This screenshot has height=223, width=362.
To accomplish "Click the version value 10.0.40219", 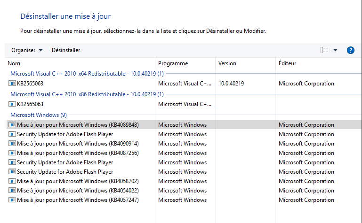I will pyautogui.click(x=231, y=84).
